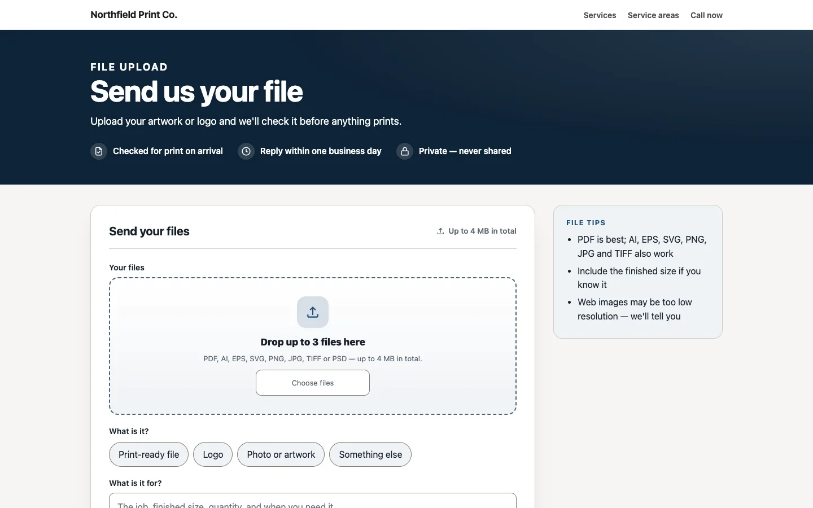Screen dimensions: 813x508
Task: Click the FILE UPLOAD eyebrow label
Action: (x=129, y=67)
